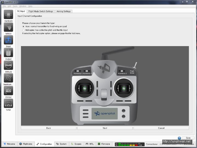Open the Gimbal camera icon
The image size is (197, 148).
[8, 91]
